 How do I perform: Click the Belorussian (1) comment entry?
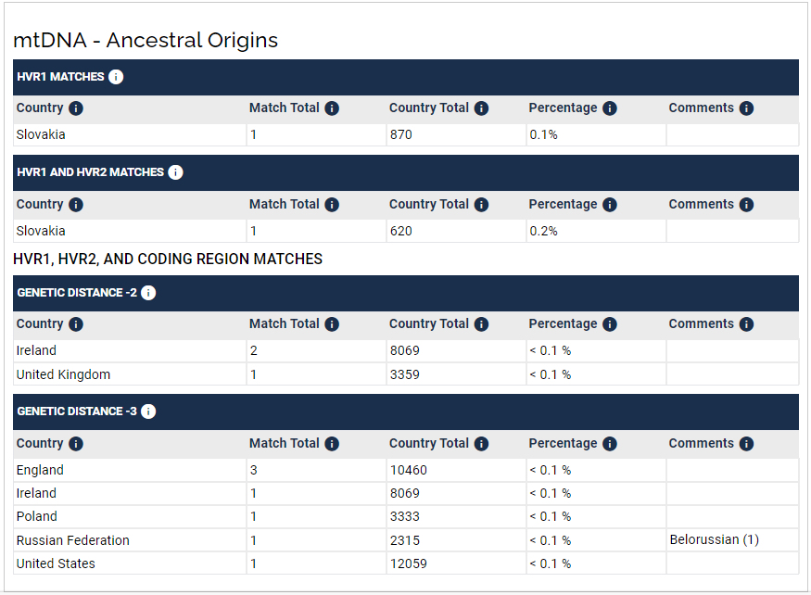[714, 539]
